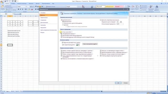Open font size dropdown in ribbon

pos(29,7)
